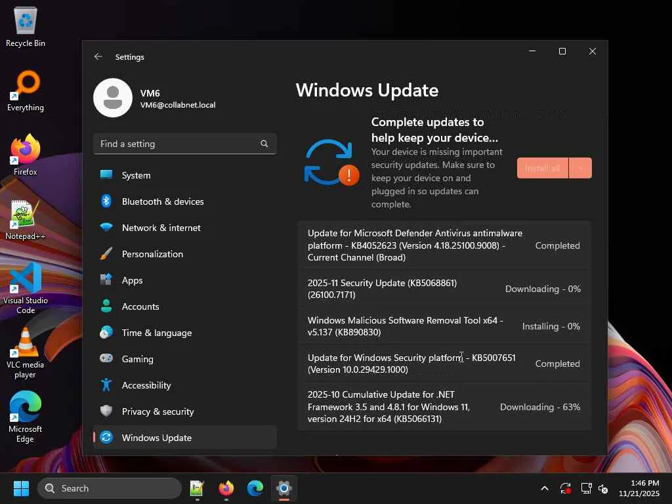Viewport: 672px width, 504px height.
Task: Click the Install all button
Action: click(543, 168)
